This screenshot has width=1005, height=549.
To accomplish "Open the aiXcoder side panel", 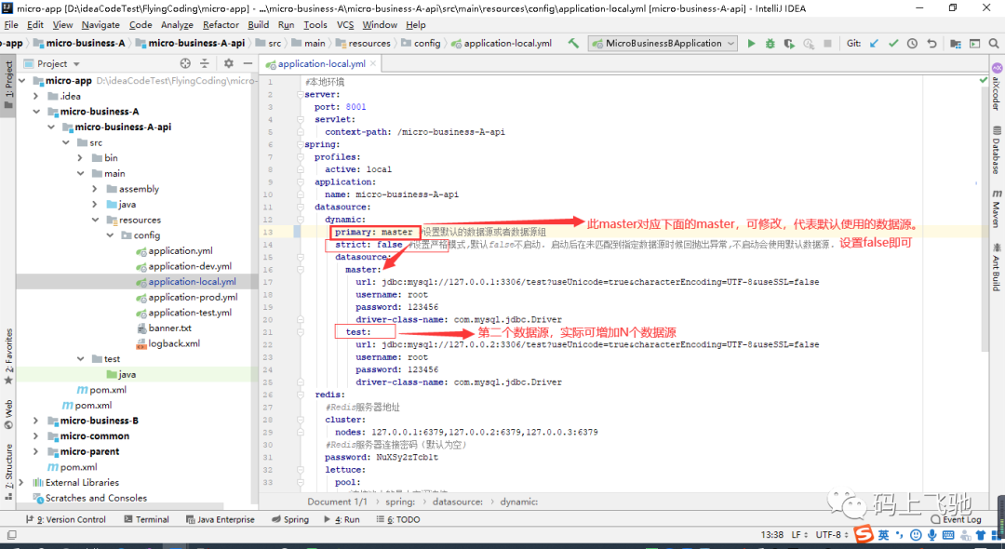I will pos(996,87).
